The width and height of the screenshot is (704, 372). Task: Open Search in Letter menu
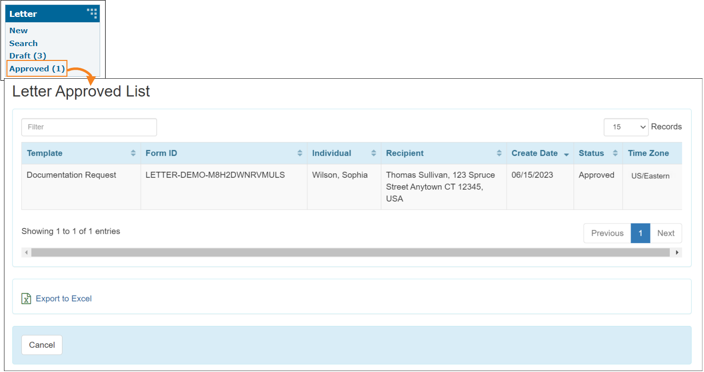23,44
